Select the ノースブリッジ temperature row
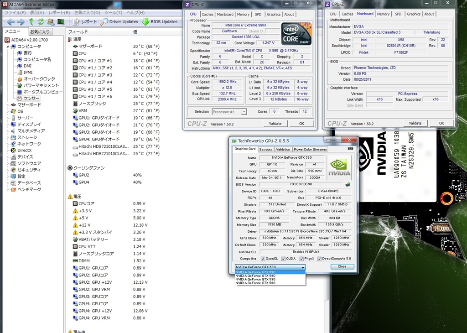Screen dimensions: 467x333 pyautogui.click(x=116, y=104)
